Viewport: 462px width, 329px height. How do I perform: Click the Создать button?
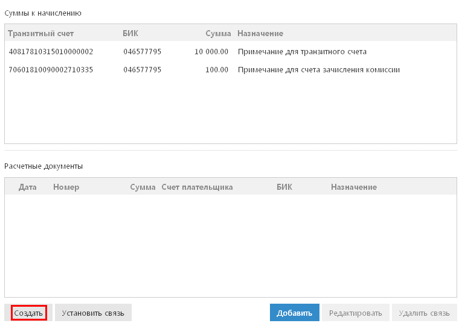28,313
